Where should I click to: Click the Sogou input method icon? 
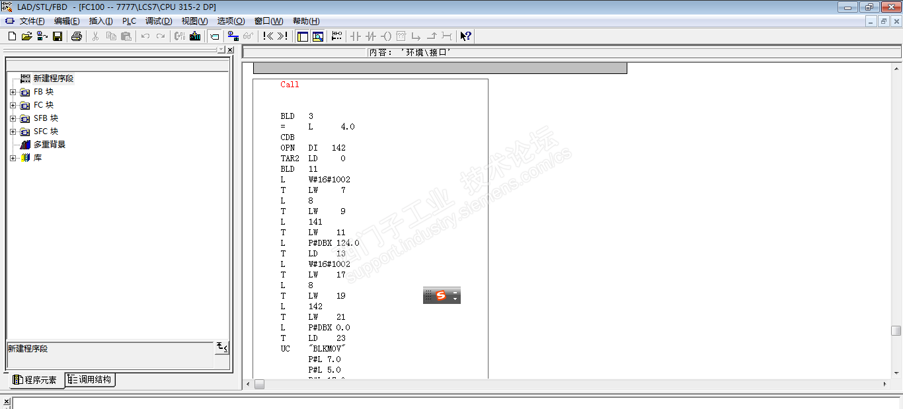[x=441, y=296]
